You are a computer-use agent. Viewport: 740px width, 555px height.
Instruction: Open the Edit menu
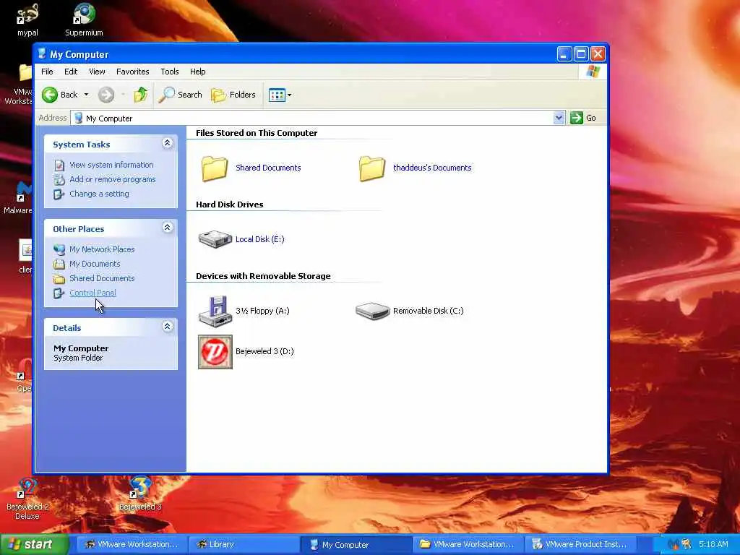71,72
